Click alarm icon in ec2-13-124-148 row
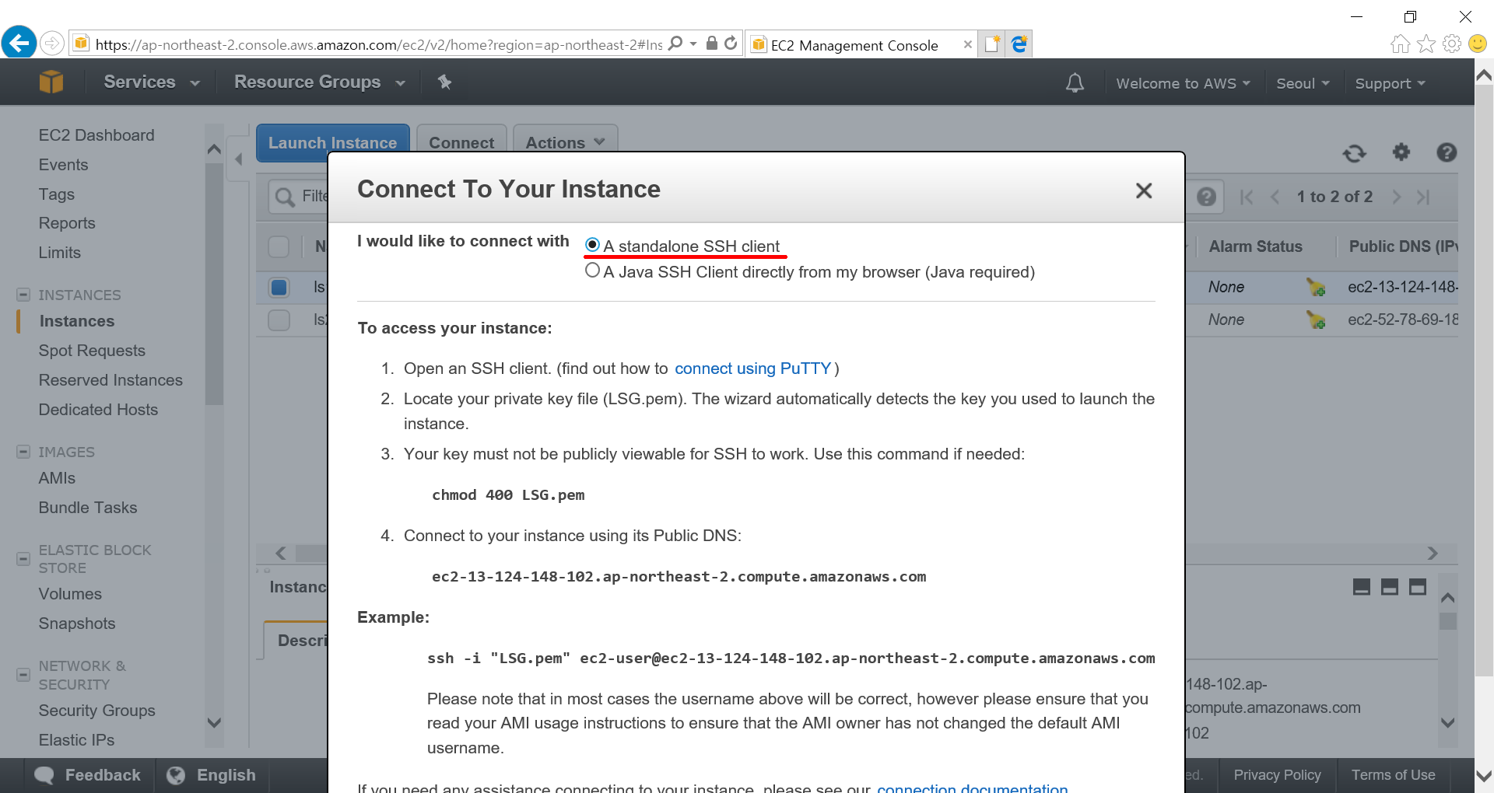Image resolution: width=1494 pixels, height=793 pixels. click(x=1316, y=287)
